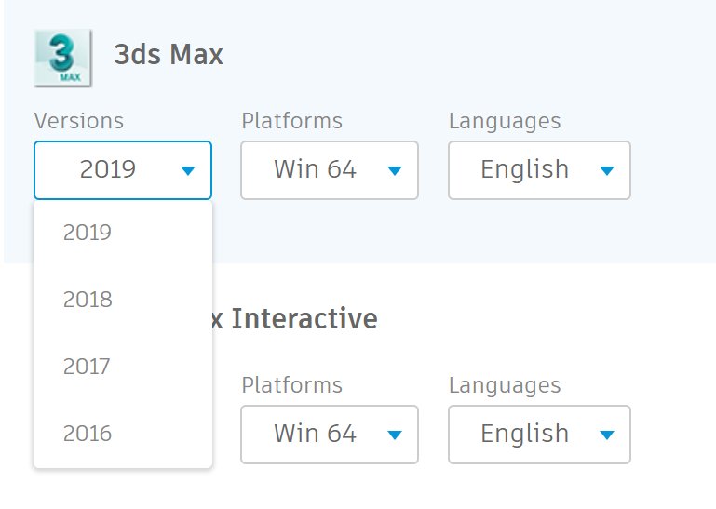Open the Interactive product's Platforms Win 64 dropdown
This screenshot has height=509, width=716.
330,435
